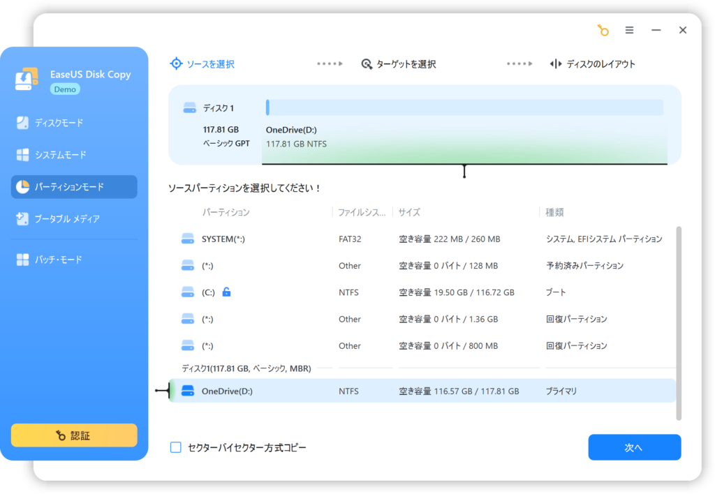This screenshot has width=715, height=494.
Task: Click the drive icon of SYSTEM(*:)
Action: pos(188,239)
